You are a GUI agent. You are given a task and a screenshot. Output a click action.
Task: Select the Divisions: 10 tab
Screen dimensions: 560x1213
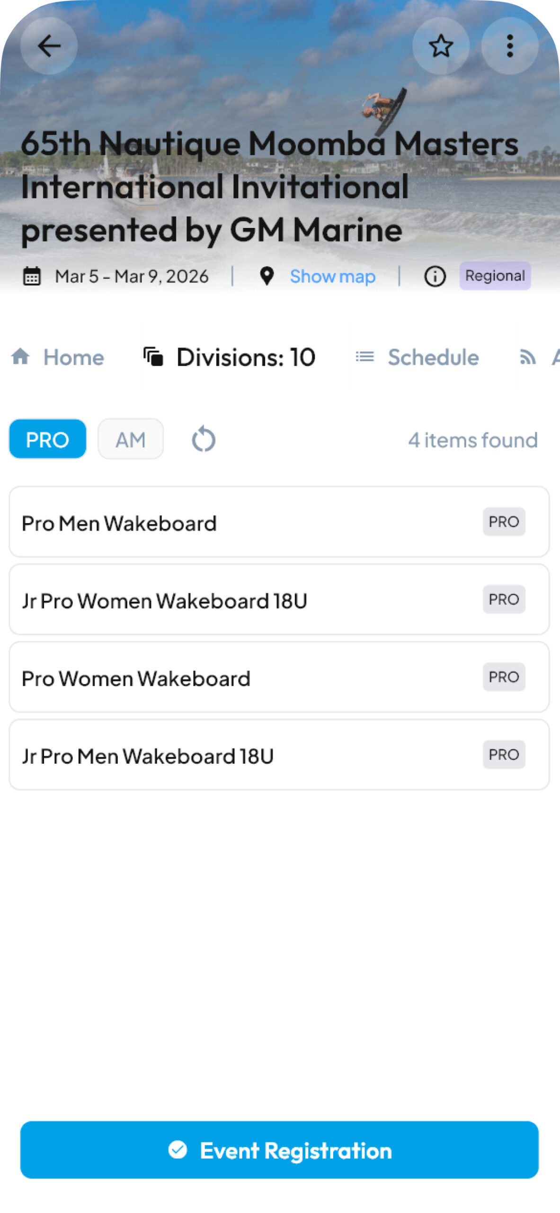[230, 357]
